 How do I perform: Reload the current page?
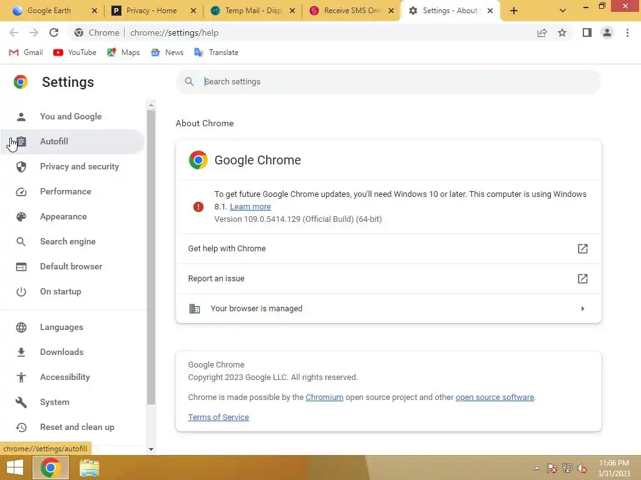54,32
